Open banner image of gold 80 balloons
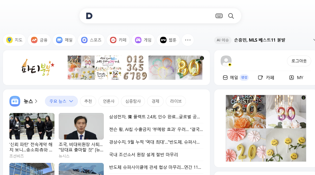This screenshot has width=315, height=175. pyautogui.click(x=189, y=68)
